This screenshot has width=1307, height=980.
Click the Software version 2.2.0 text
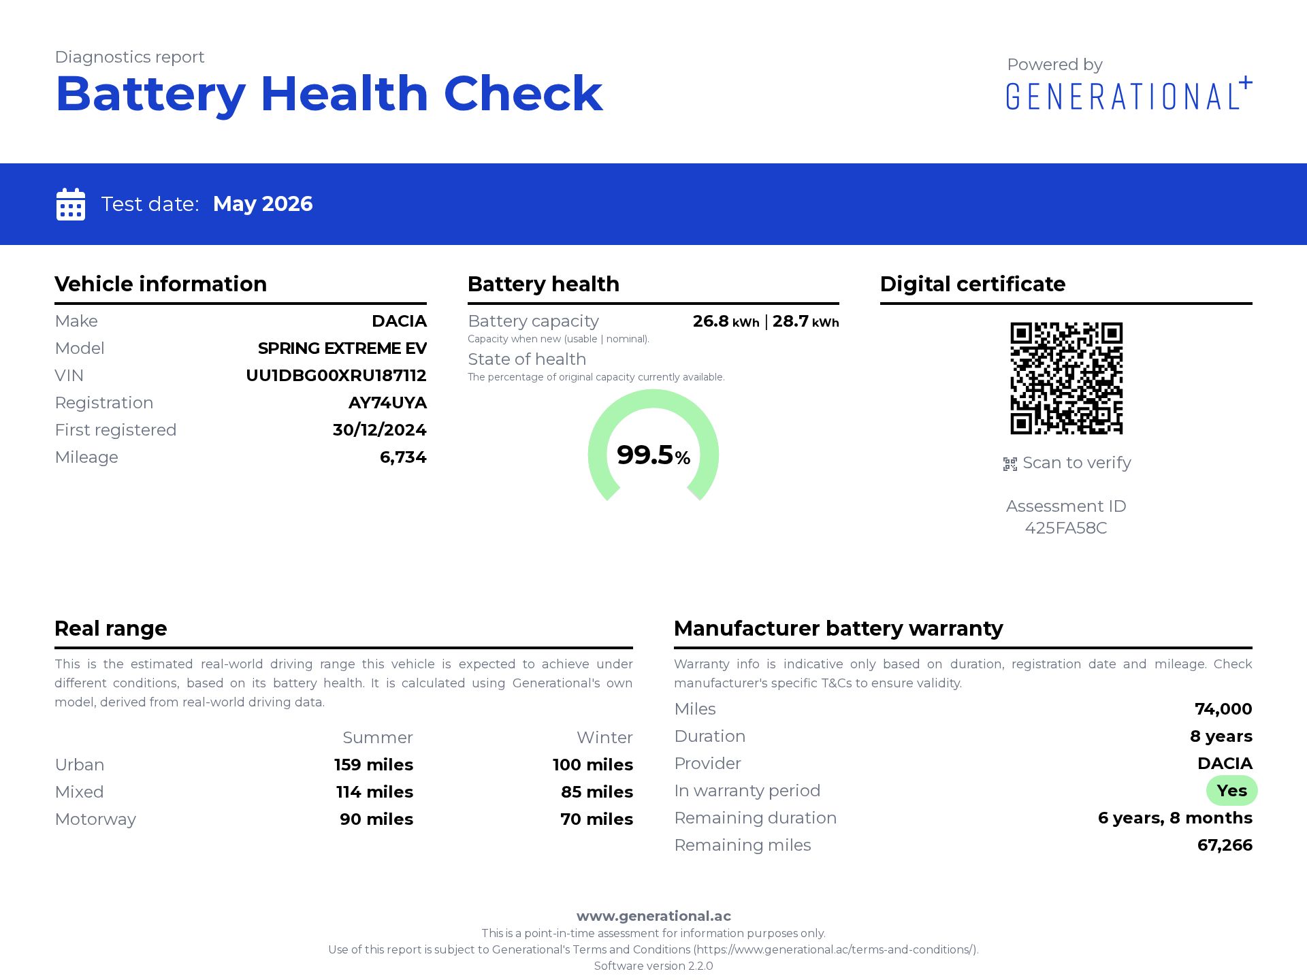coord(653,966)
